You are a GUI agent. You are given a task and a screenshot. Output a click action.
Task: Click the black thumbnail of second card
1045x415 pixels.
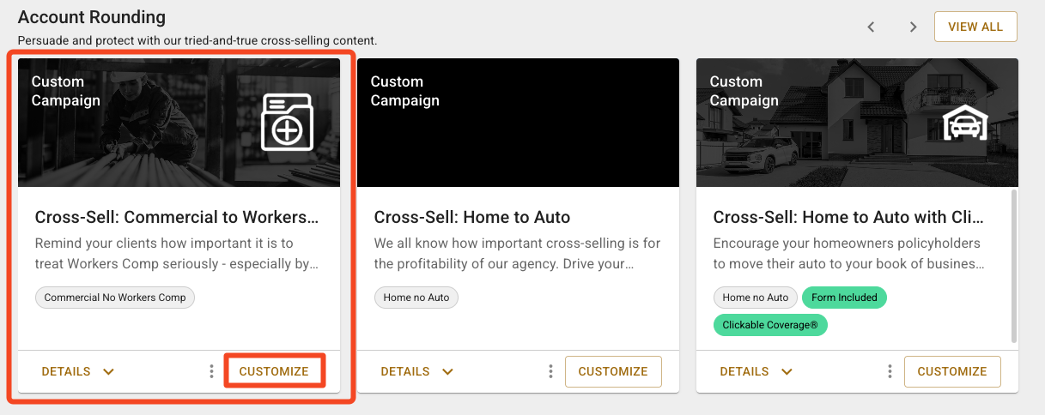pyautogui.click(x=518, y=123)
